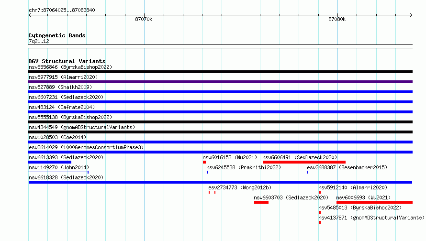Select the nsv6613393 (Sedlazeck2020) label
Viewport: 426px width, 241px height.
[x=66, y=157]
